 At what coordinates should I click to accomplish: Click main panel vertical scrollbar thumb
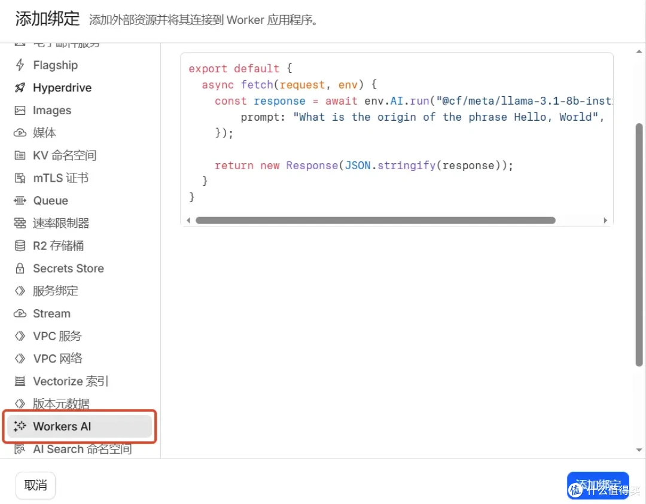[639, 245]
